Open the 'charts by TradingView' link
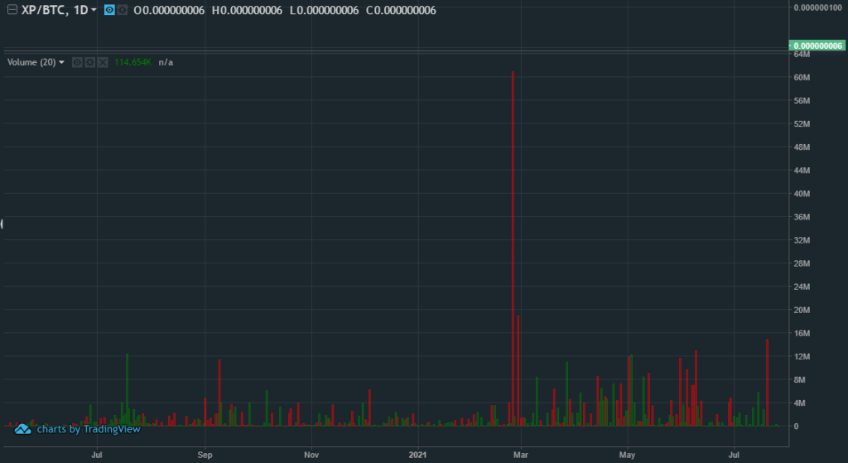 pos(89,430)
